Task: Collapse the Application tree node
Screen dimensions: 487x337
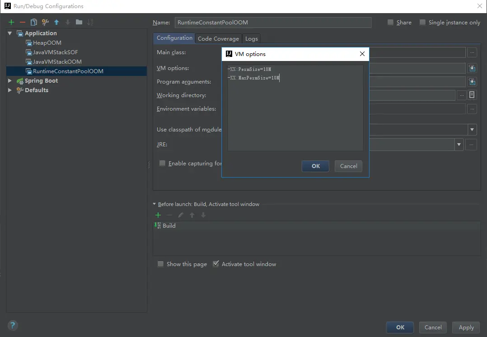Action: [9, 33]
